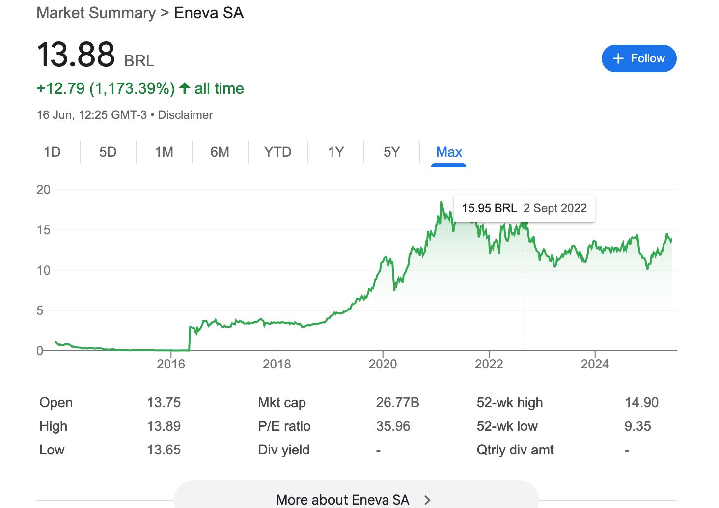This screenshot has height=508, width=719.
Task: Click the 2016 x-axis label
Action: [171, 364]
